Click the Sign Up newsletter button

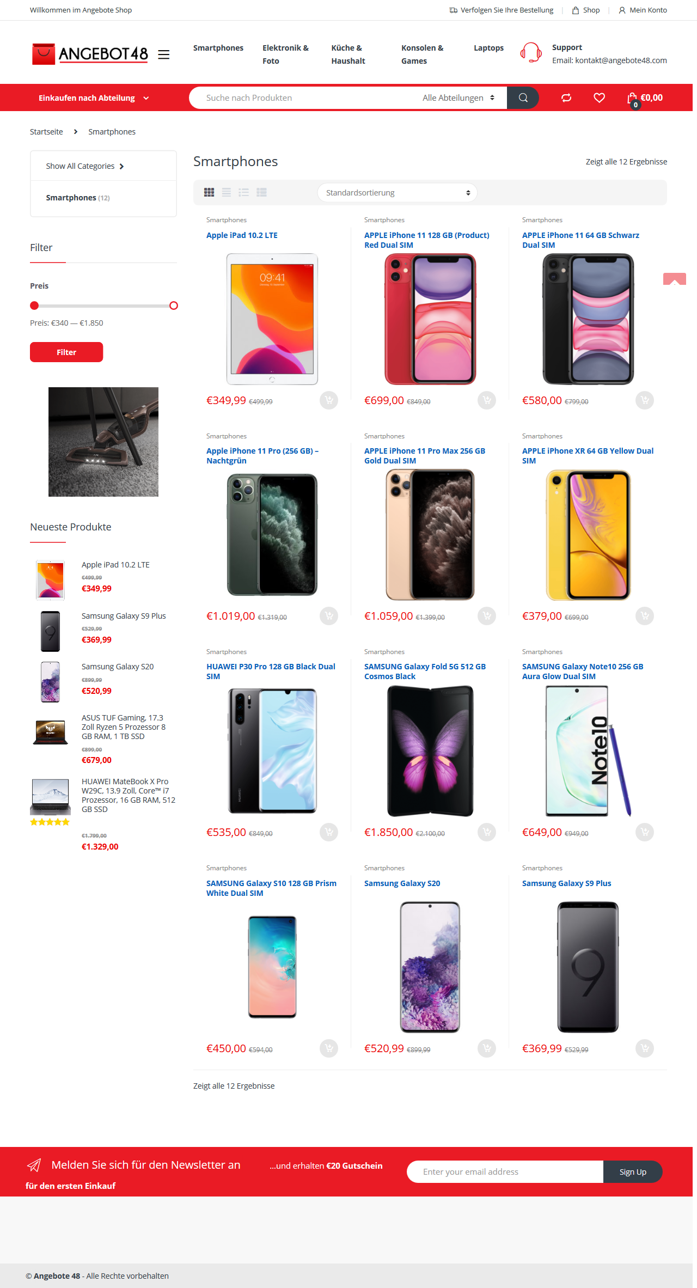[633, 1171]
